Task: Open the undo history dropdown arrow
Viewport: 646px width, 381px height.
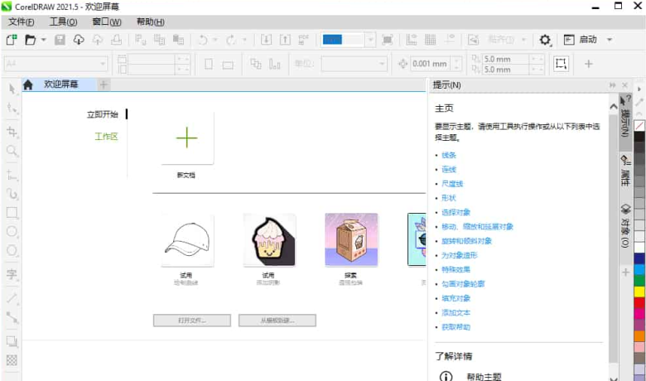Action: (x=215, y=40)
